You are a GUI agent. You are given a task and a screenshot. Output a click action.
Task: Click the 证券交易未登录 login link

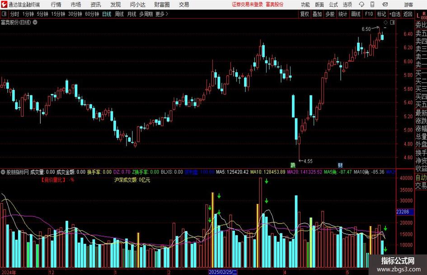247,5
